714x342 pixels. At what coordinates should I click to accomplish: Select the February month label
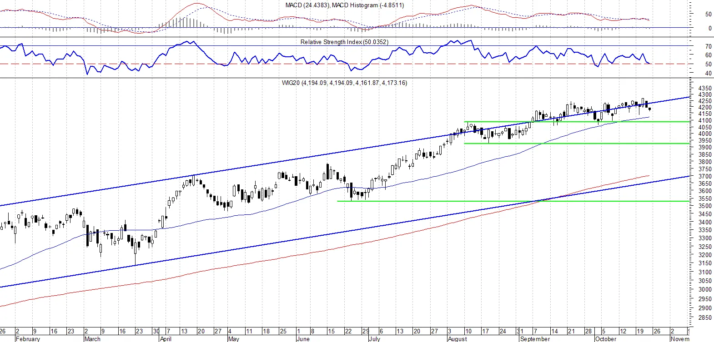point(28,339)
